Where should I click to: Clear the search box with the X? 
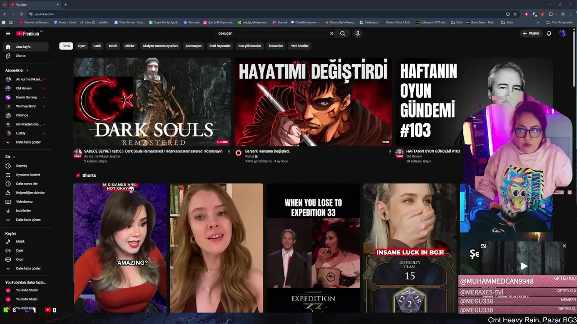pos(332,33)
